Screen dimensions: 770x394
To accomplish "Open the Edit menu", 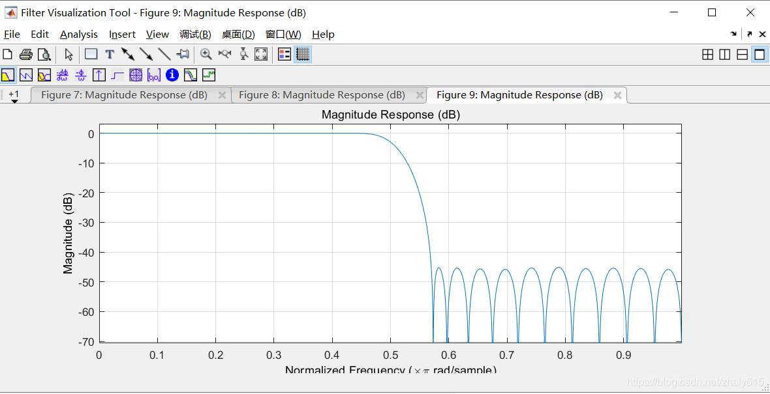I will coord(40,35).
